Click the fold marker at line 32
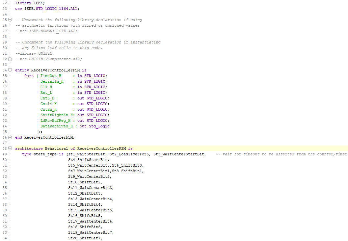The height and width of the screenshot is (241, 348). tap(10, 59)
